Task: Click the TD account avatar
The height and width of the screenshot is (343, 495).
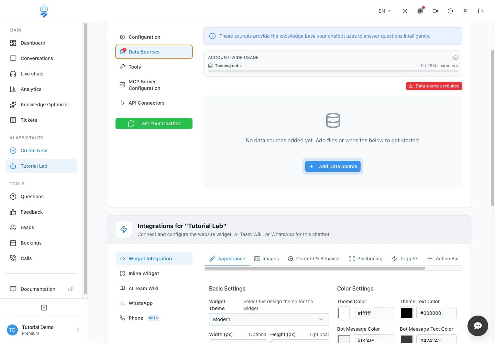Action: click(x=12, y=330)
